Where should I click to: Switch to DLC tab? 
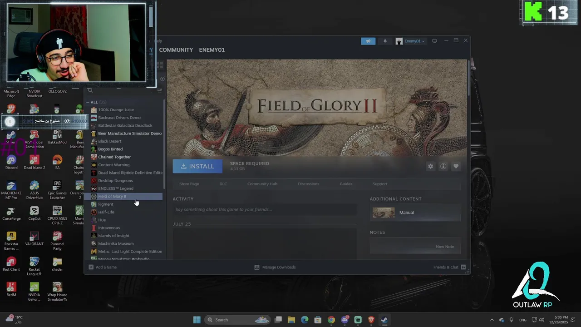click(223, 184)
